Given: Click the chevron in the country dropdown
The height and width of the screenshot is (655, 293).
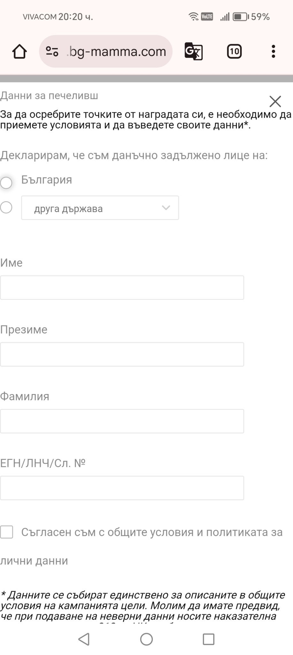Looking at the screenshot, I should [166, 208].
